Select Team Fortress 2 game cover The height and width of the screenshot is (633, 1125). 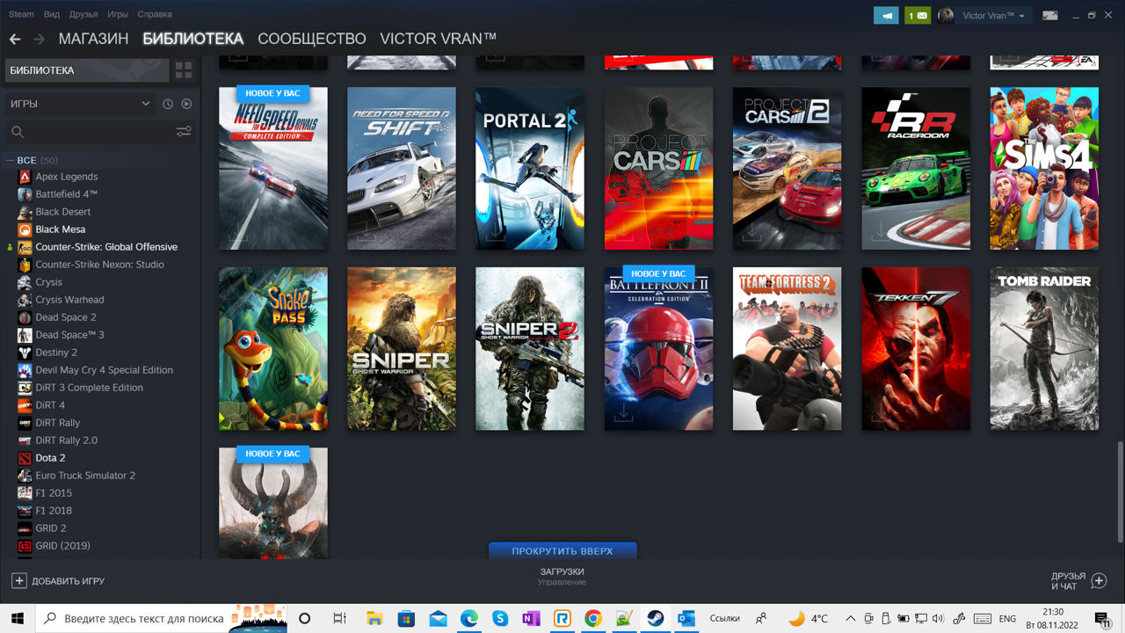tap(787, 349)
